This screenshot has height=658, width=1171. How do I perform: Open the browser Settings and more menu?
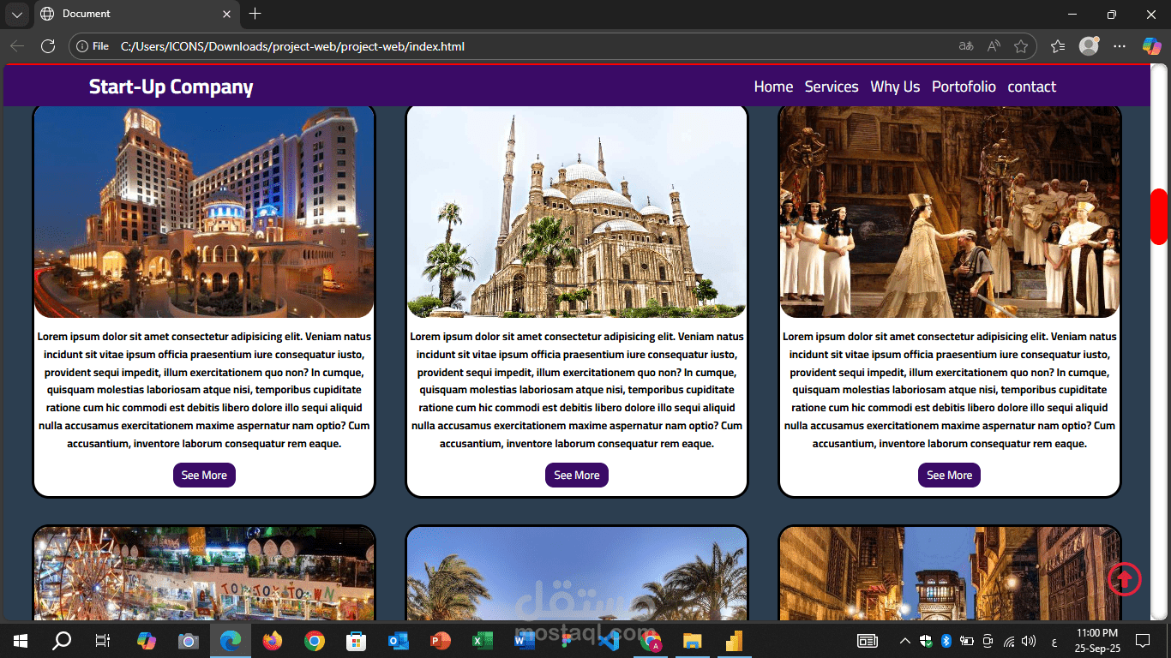(x=1118, y=46)
